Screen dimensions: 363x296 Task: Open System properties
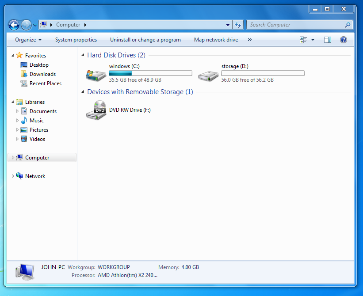pos(76,40)
